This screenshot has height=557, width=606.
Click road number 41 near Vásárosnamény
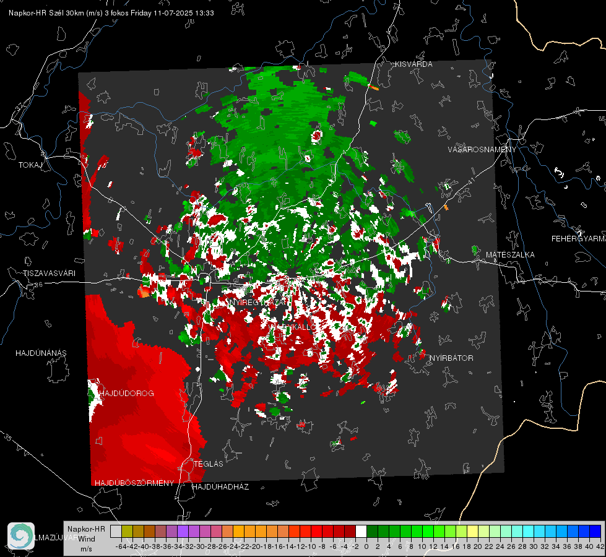(470, 181)
